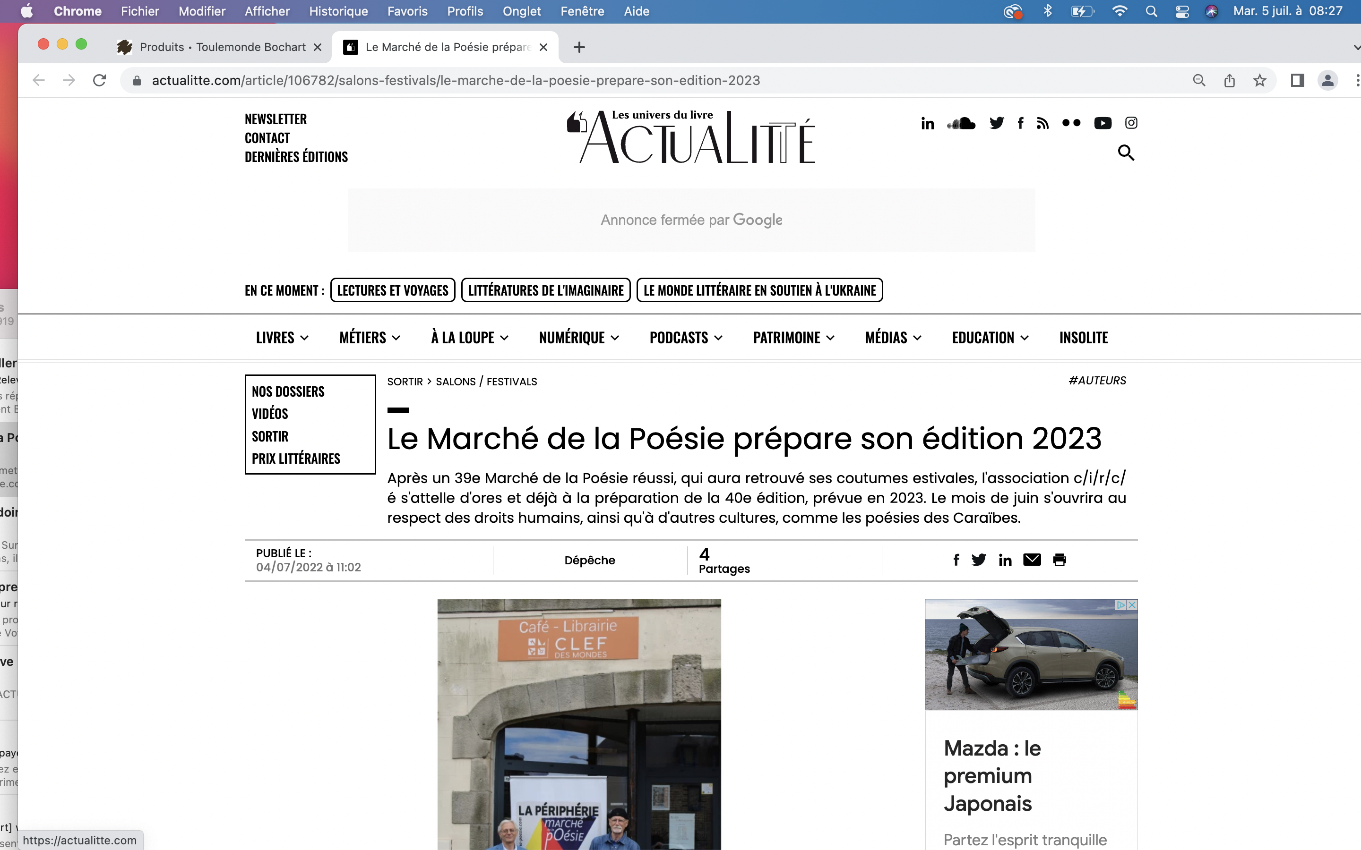
Task: Click the Instagram icon in header
Action: click(x=1131, y=123)
